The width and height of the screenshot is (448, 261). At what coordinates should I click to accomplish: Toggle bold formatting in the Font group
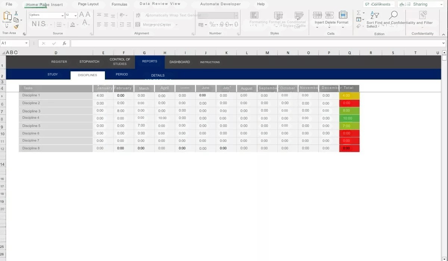pyautogui.click(x=35, y=24)
